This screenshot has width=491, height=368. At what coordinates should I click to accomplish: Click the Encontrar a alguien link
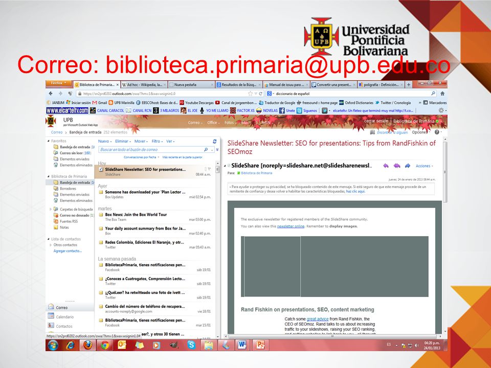click(x=392, y=132)
